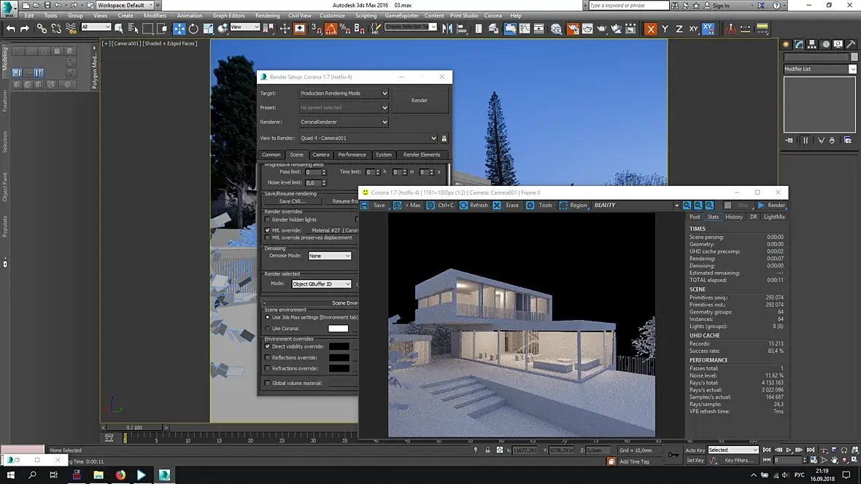Activate the Rotate tool in main toolbar
861x484 pixels.
(193, 29)
